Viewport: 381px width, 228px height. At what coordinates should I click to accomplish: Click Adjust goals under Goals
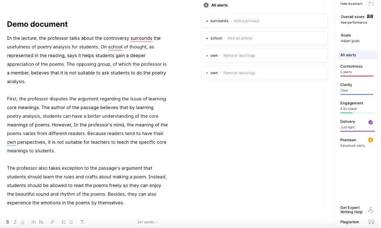[x=350, y=41]
